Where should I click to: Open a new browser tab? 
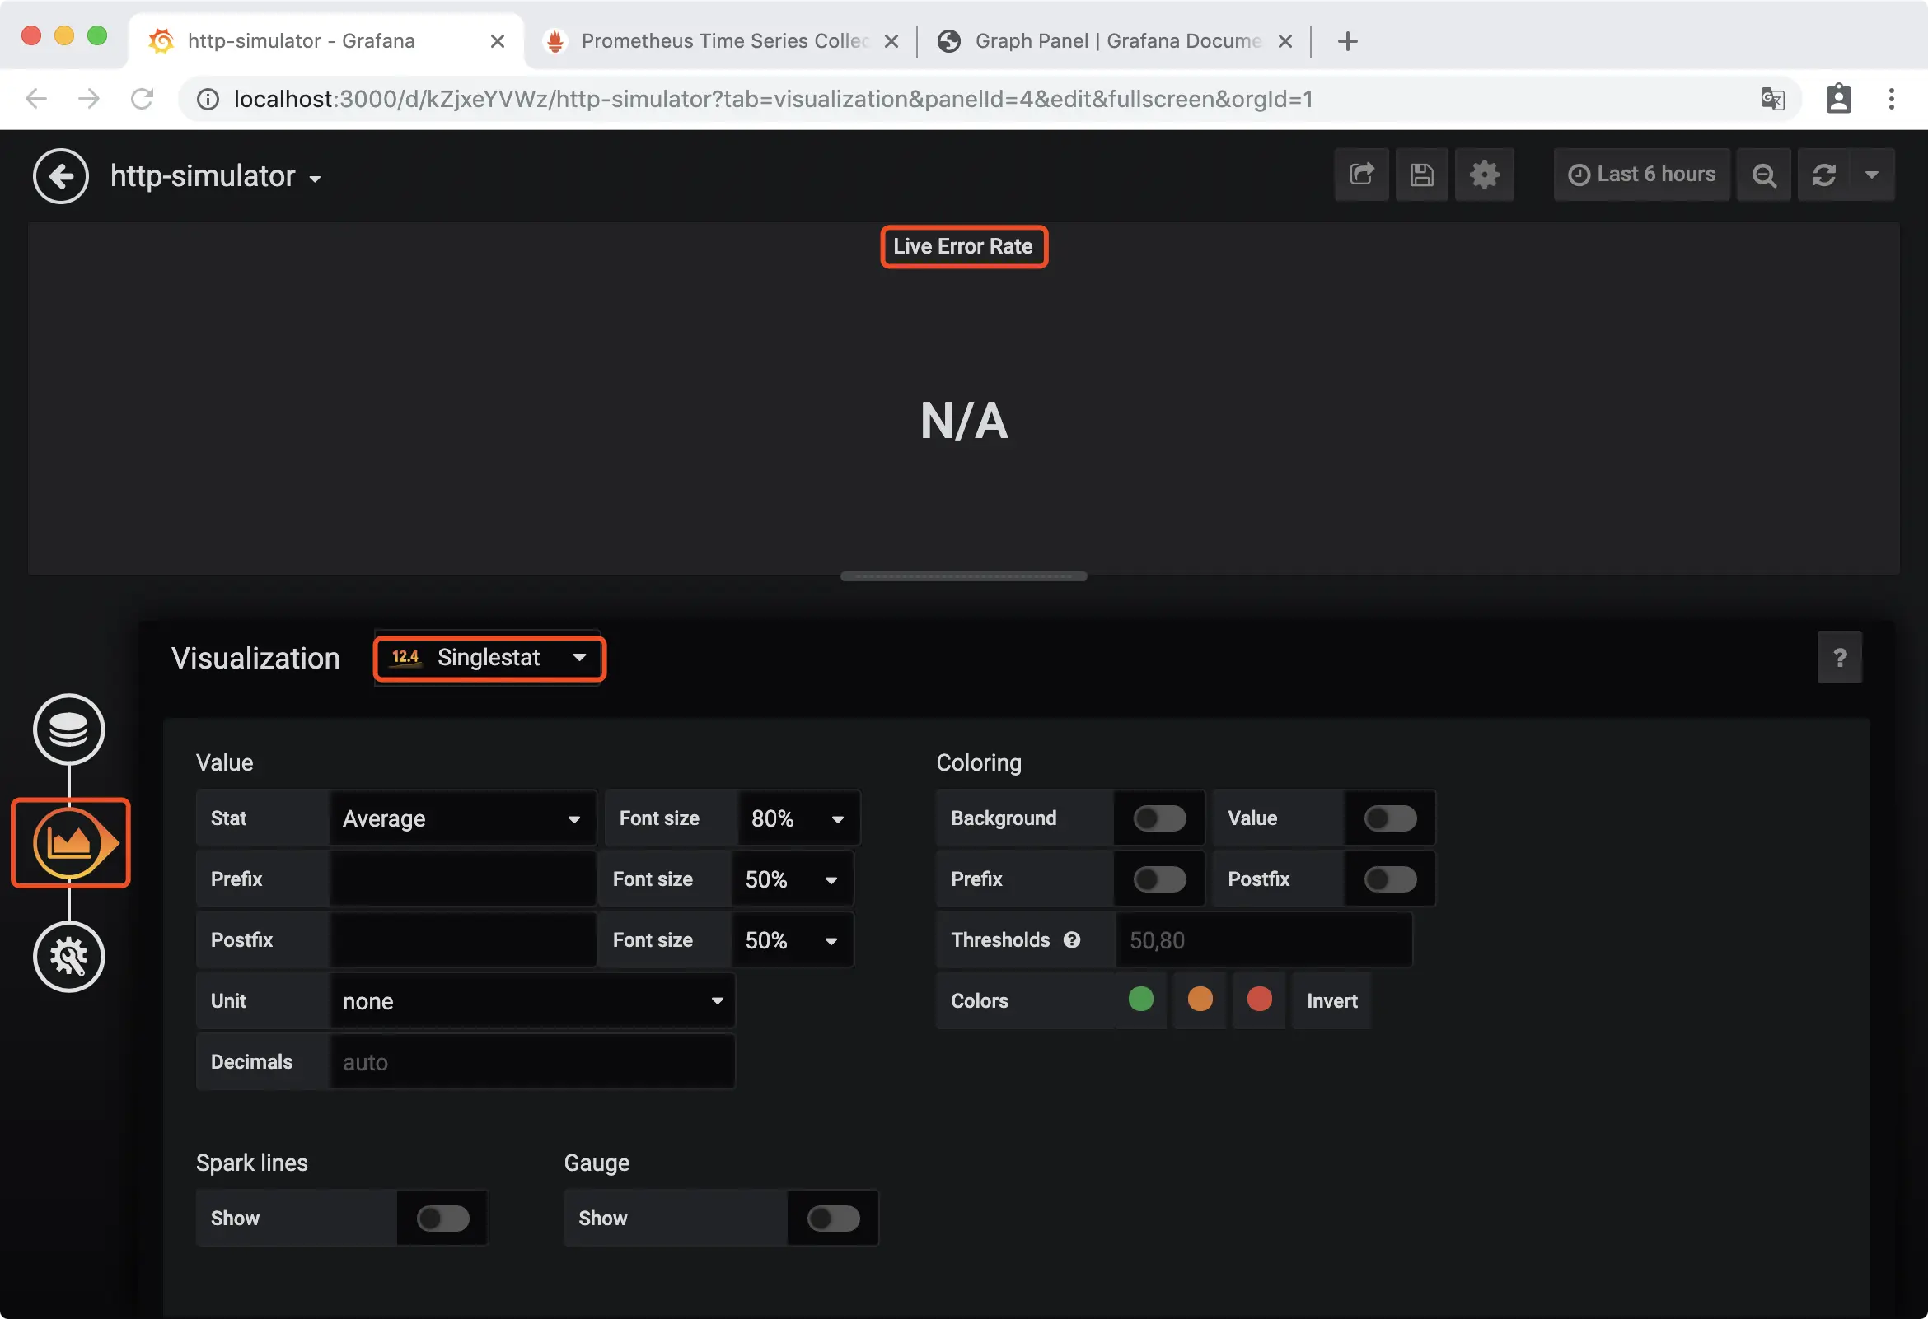1348,40
